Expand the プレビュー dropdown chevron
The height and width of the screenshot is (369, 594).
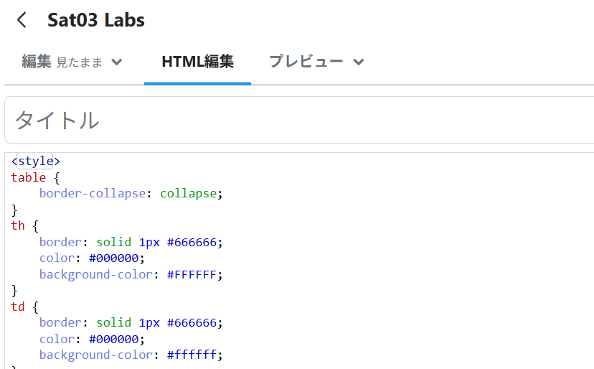[359, 62]
